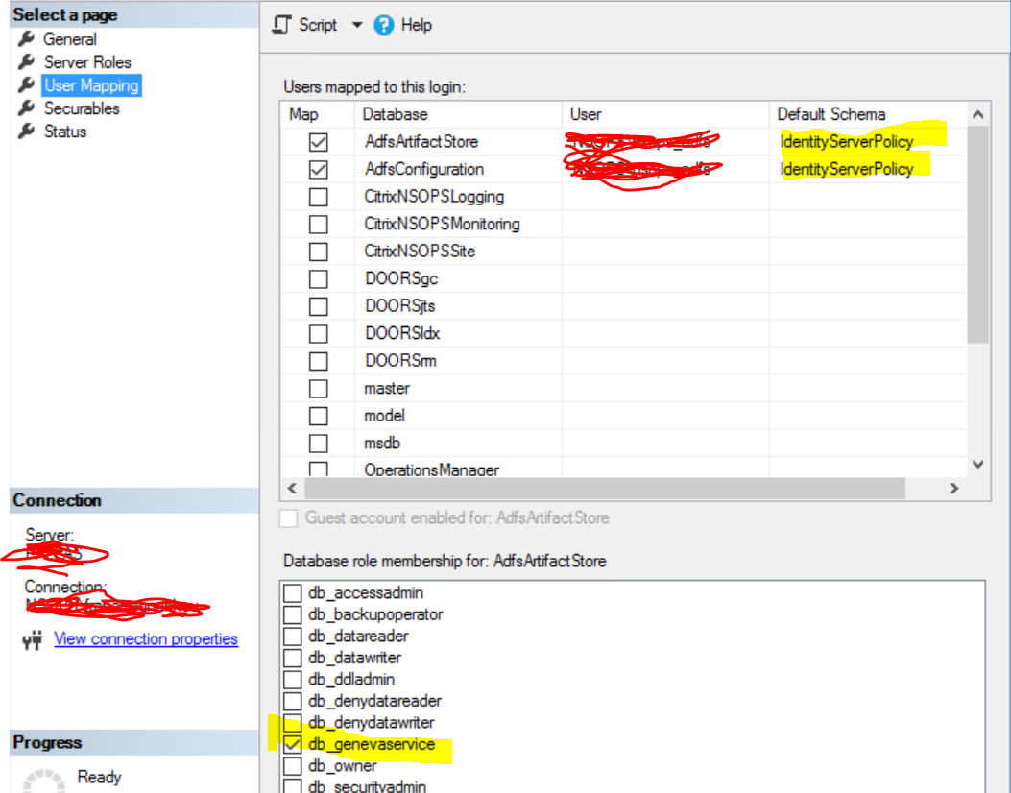The image size is (1011, 793).
Task: Click the User column header
Action: [x=665, y=114]
